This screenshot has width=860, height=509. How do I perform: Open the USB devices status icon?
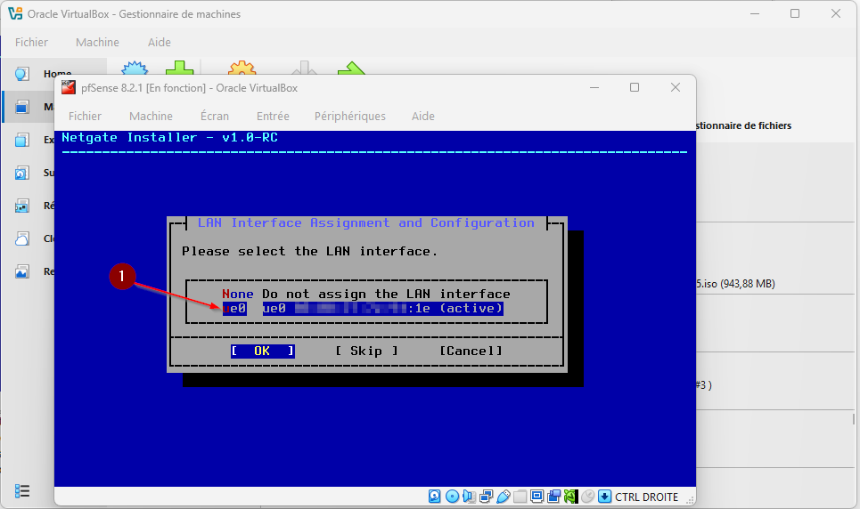pos(503,497)
